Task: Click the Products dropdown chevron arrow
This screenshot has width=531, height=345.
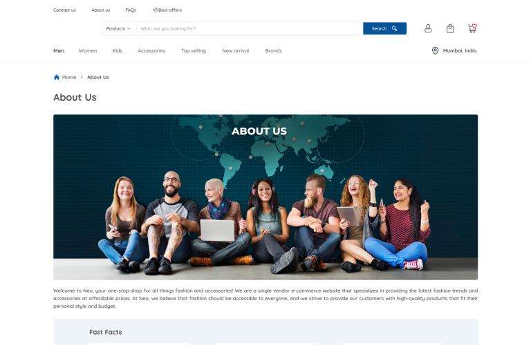Action: point(129,29)
